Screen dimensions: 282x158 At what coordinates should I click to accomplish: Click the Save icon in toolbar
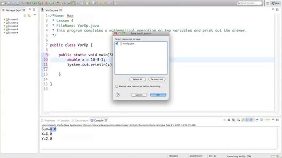click(x=9, y=3)
